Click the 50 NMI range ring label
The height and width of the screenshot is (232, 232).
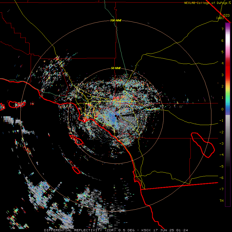(116, 68)
